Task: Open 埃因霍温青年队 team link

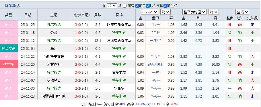Action: pos(119,40)
